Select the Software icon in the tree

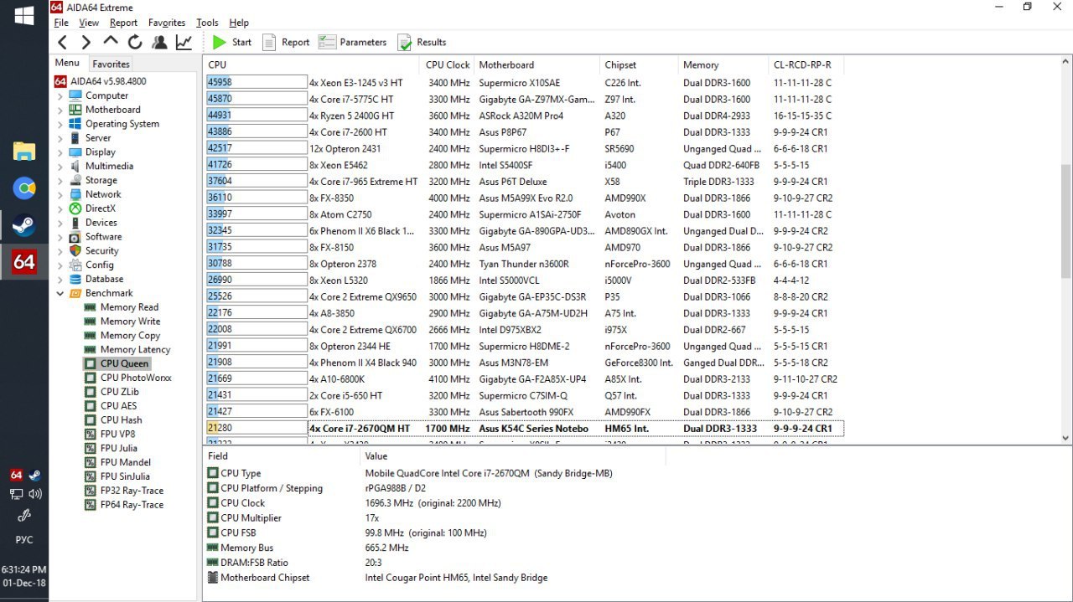click(x=75, y=237)
